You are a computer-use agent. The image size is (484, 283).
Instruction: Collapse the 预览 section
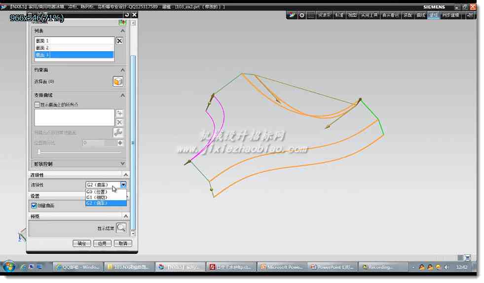[126, 216]
